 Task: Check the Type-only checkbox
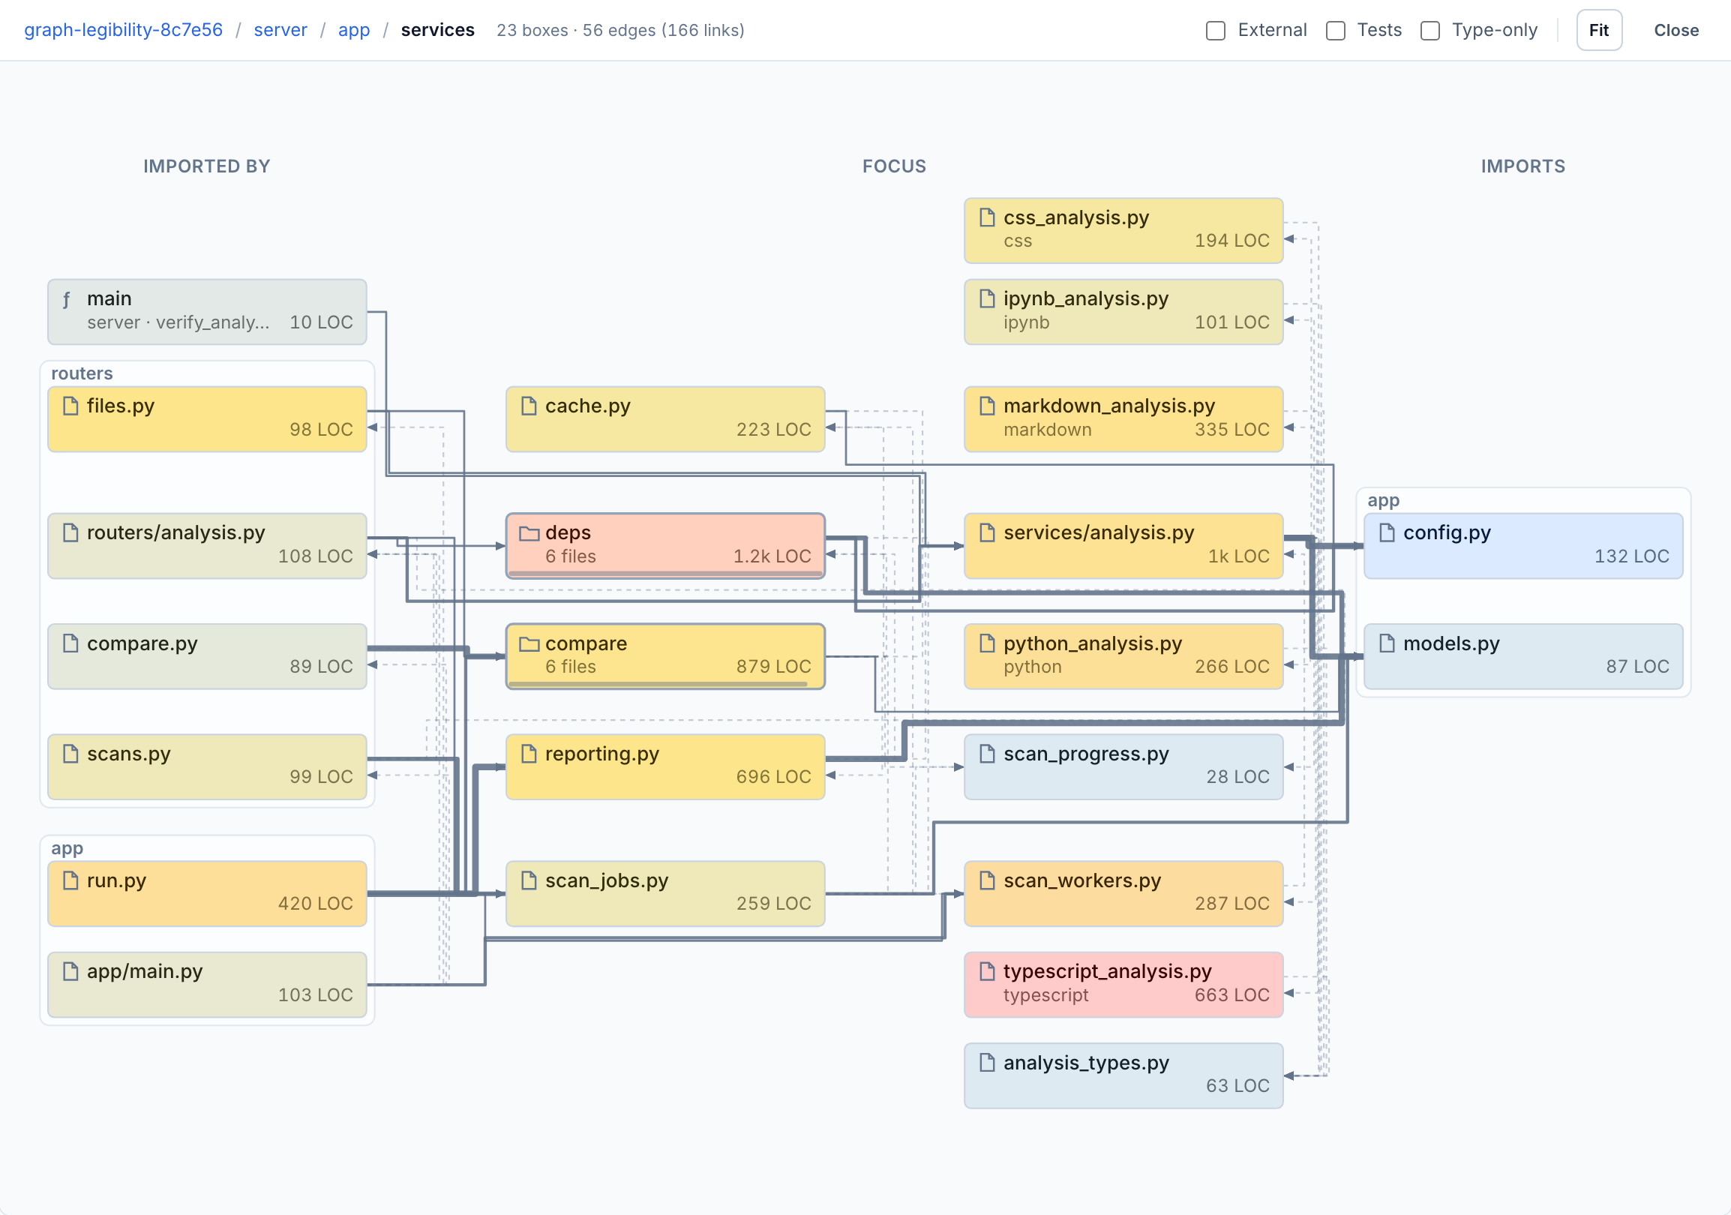pyautogui.click(x=1429, y=30)
